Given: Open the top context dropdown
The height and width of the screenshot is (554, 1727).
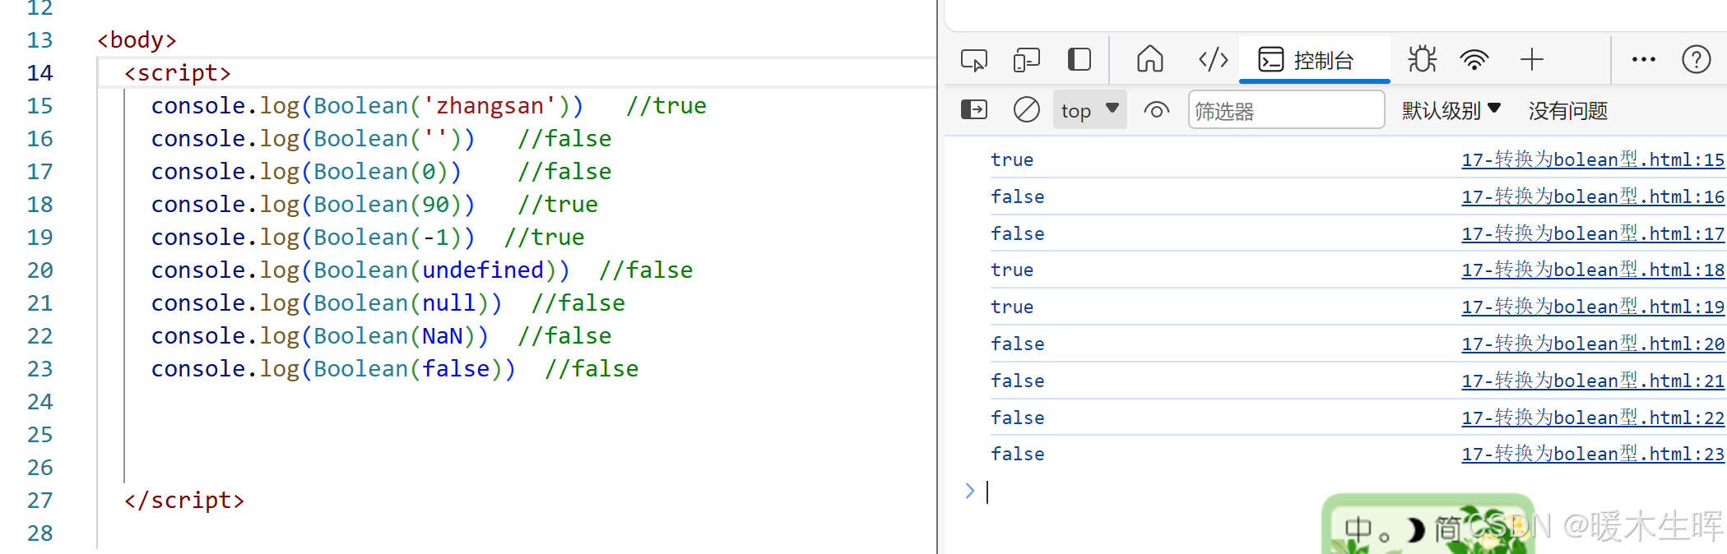Looking at the screenshot, I should coord(1090,110).
